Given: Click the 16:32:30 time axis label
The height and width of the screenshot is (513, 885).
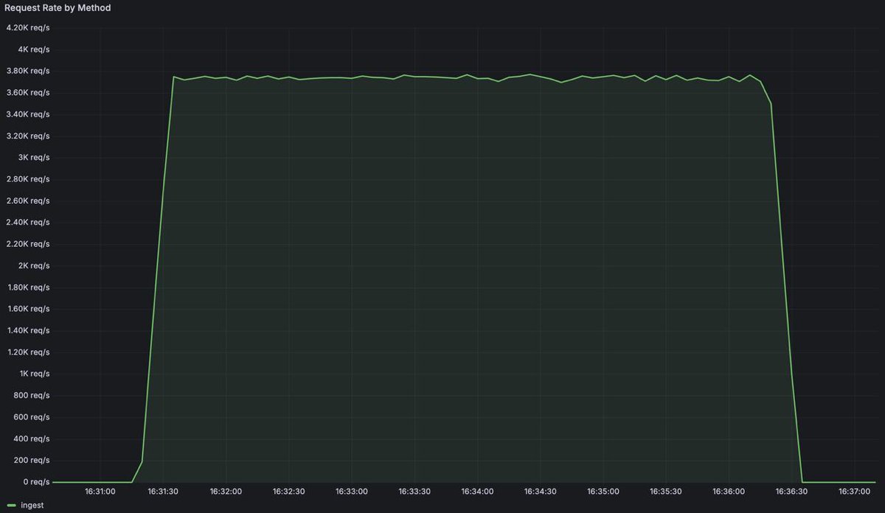Looking at the screenshot, I should [x=288, y=491].
